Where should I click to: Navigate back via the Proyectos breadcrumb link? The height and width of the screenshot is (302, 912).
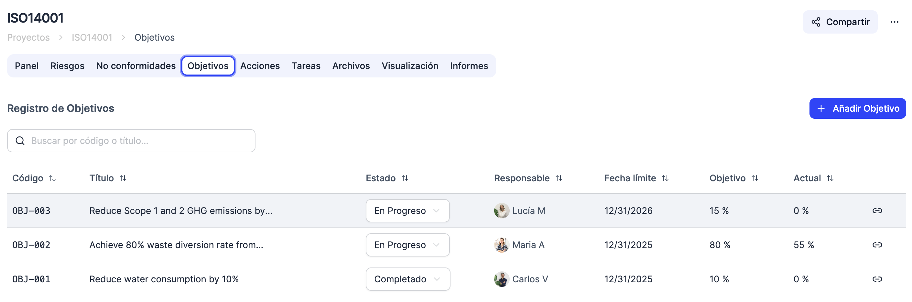coord(28,37)
